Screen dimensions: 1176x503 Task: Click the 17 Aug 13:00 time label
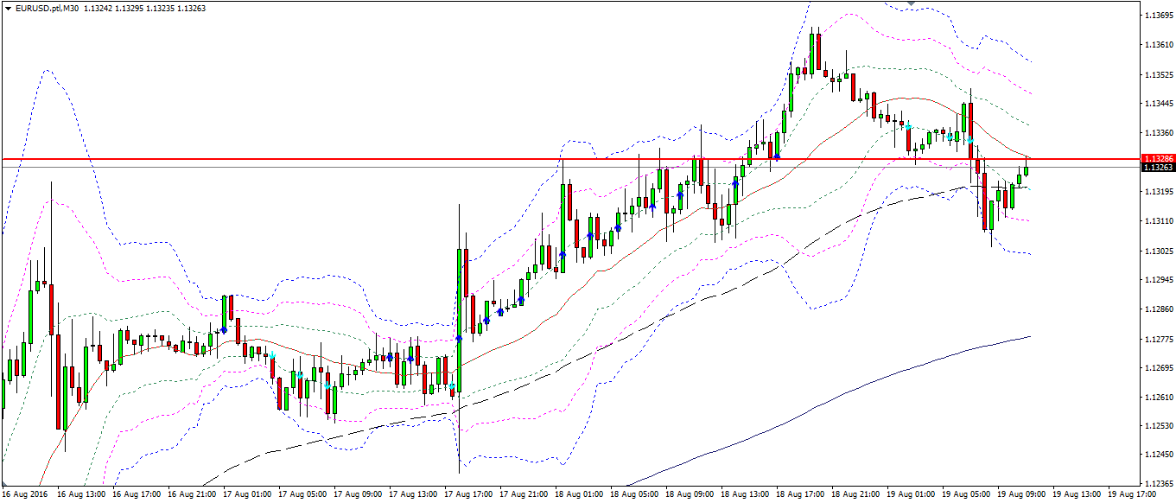[x=413, y=495]
